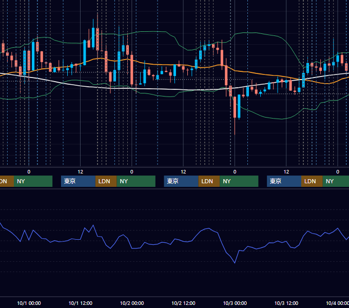Select the 東京 session block on 10/2
This screenshot has height=308, width=349.
pyautogui.click(x=181, y=181)
